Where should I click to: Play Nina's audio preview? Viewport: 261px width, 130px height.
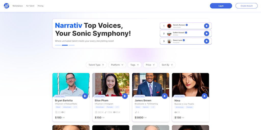[x=205, y=96]
